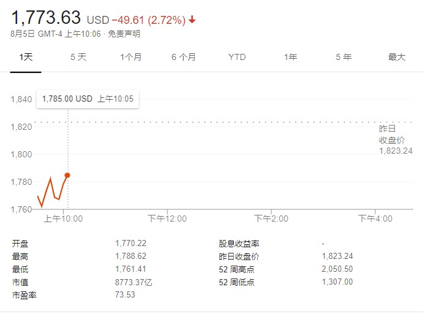This screenshot has height=314, width=423.
Task: Open the 免责声明 disclaimer link
Action: [x=124, y=34]
